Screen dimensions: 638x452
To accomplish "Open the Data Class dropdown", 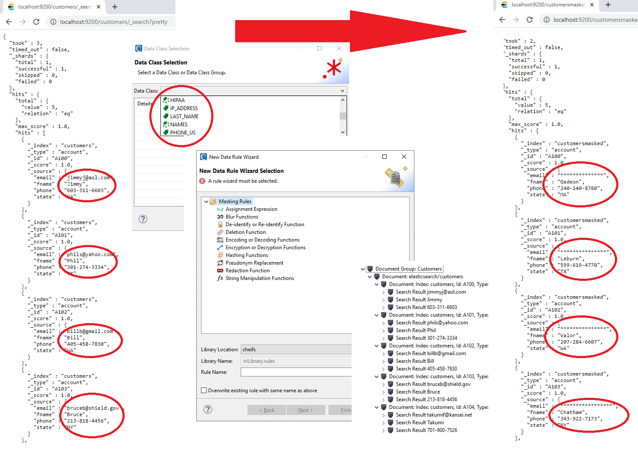I will coord(342,91).
